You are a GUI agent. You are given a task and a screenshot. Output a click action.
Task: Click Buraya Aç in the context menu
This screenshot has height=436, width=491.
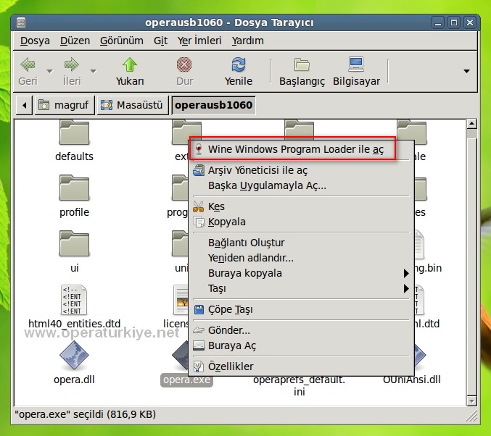pyautogui.click(x=300, y=345)
